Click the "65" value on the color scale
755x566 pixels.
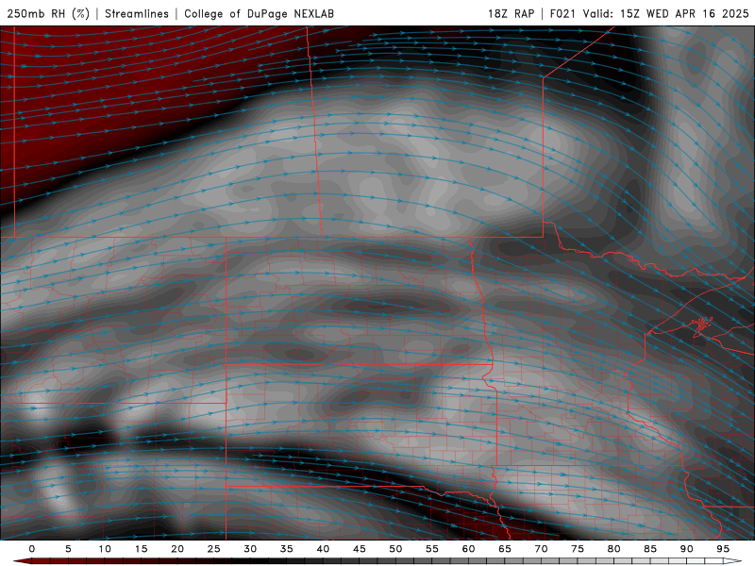(x=505, y=549)
